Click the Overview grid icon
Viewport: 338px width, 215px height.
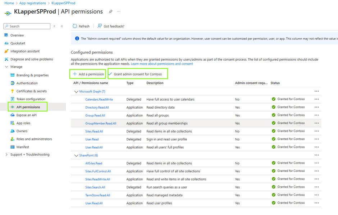point(6,35)
